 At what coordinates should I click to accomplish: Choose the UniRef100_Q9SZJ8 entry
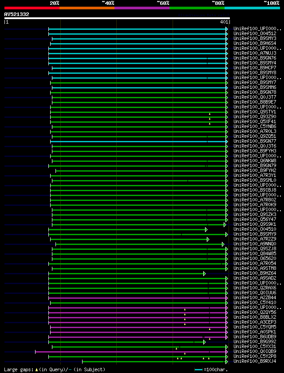click(255, 249)
